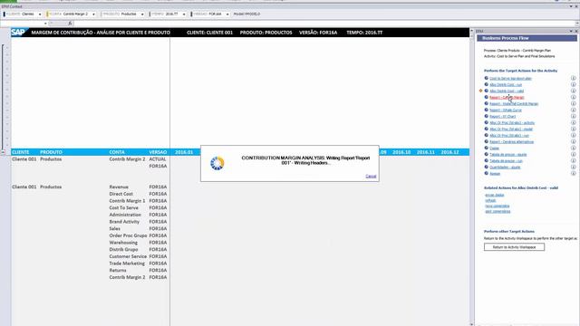Open info icon for Alloc Distrib Cost - run
The width and height of the screenshot is (580, 326).
[573, 84]
